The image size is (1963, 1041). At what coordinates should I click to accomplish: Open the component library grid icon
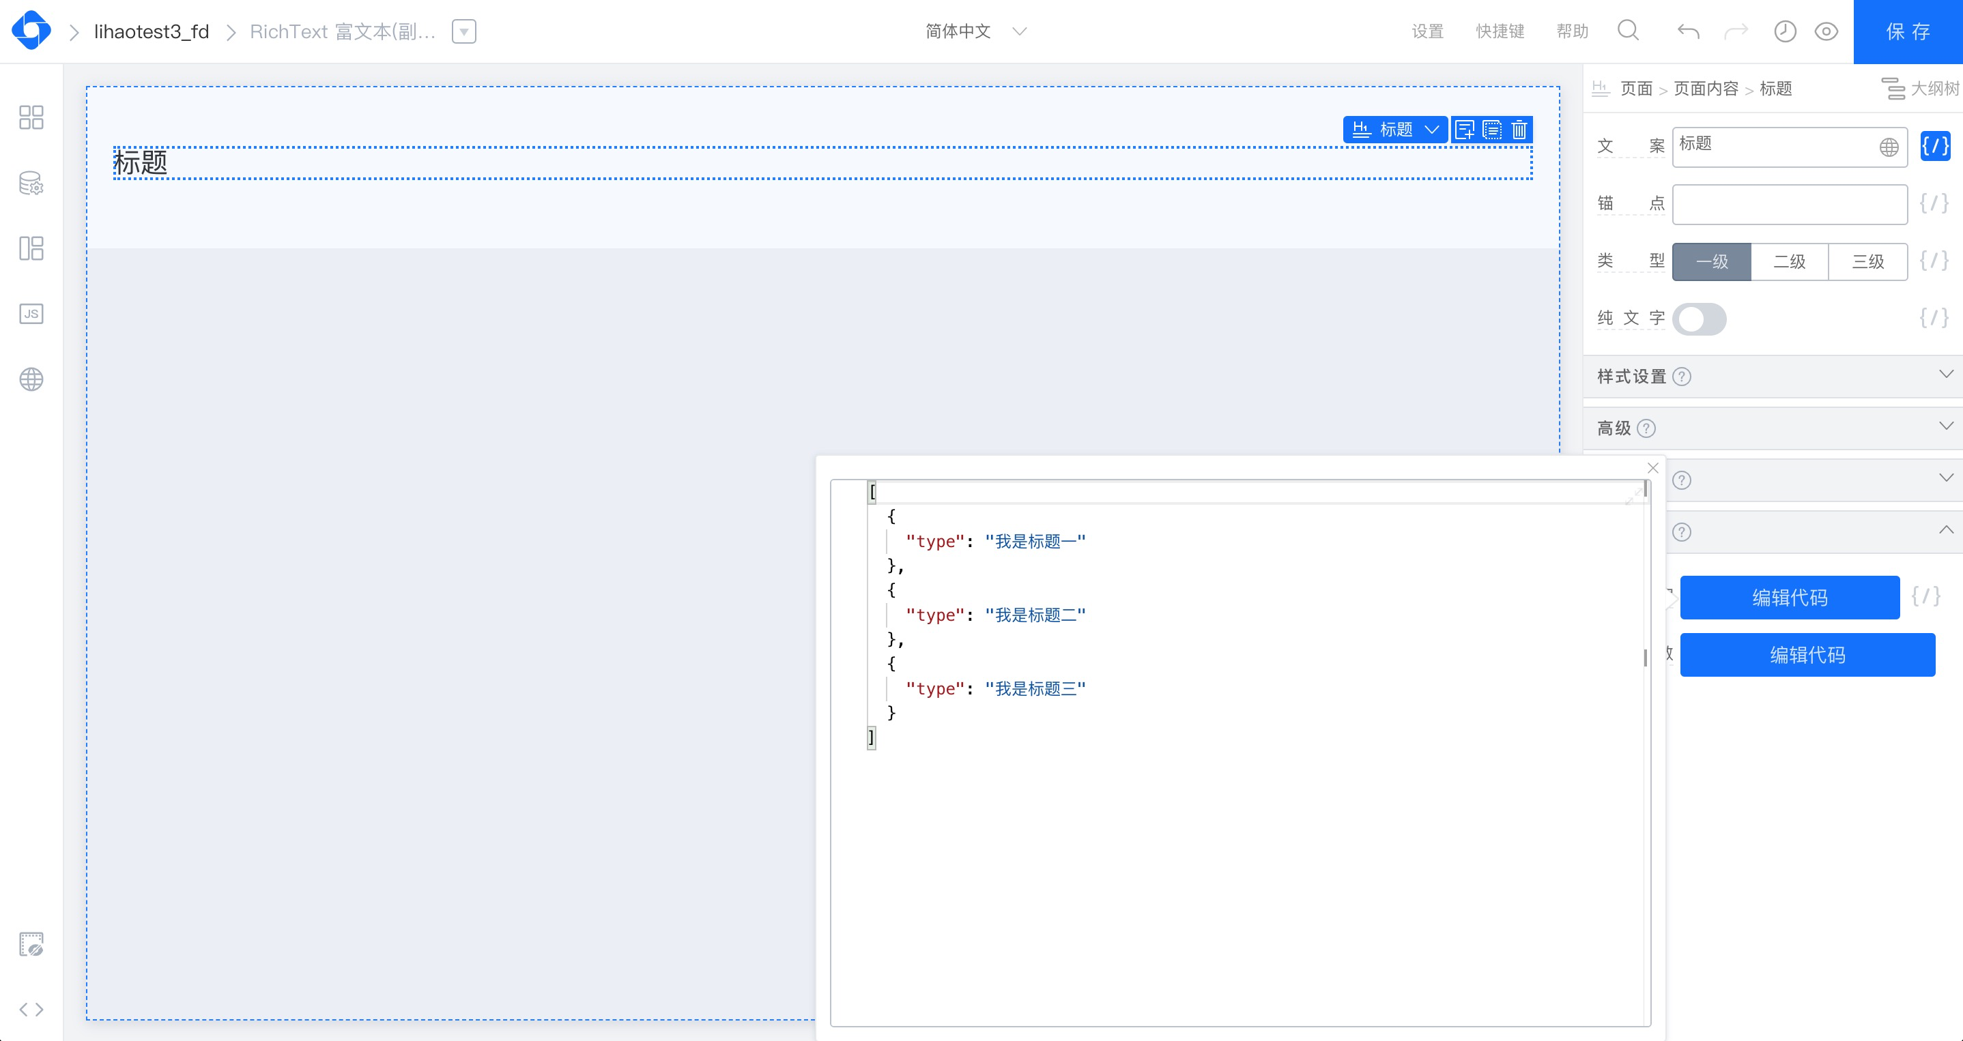31,117
